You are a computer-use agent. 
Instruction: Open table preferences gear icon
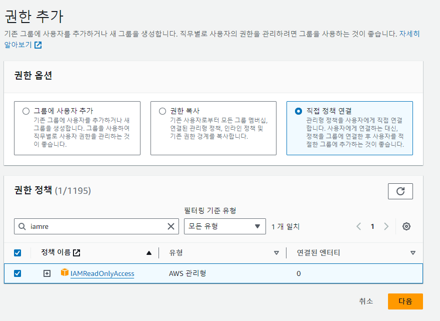coord(406,226)
